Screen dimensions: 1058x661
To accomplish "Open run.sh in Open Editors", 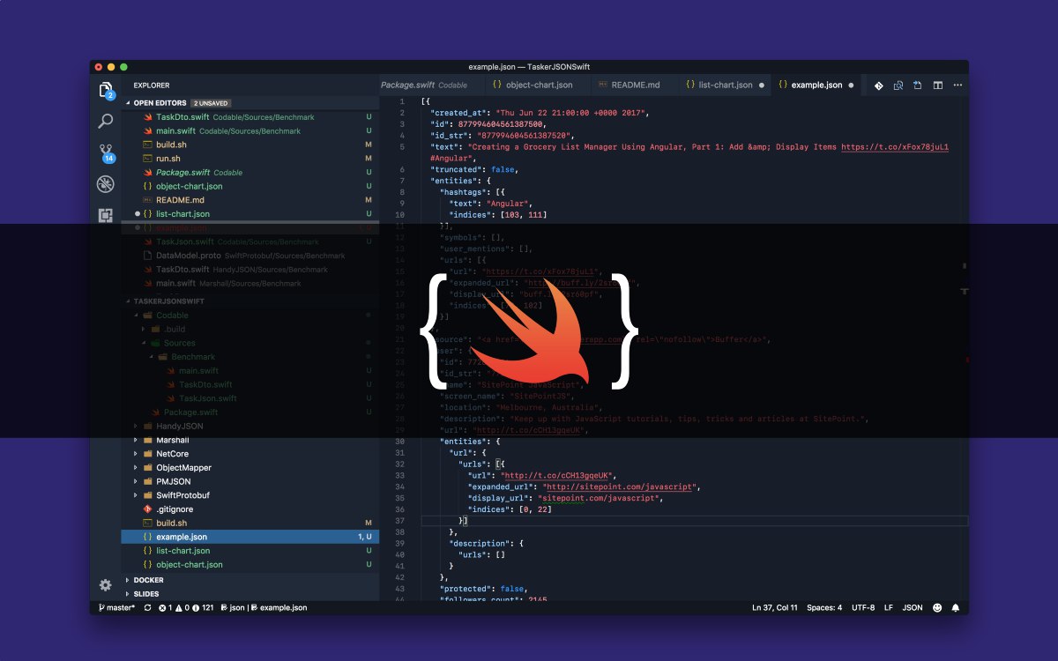I will (250, 159).
